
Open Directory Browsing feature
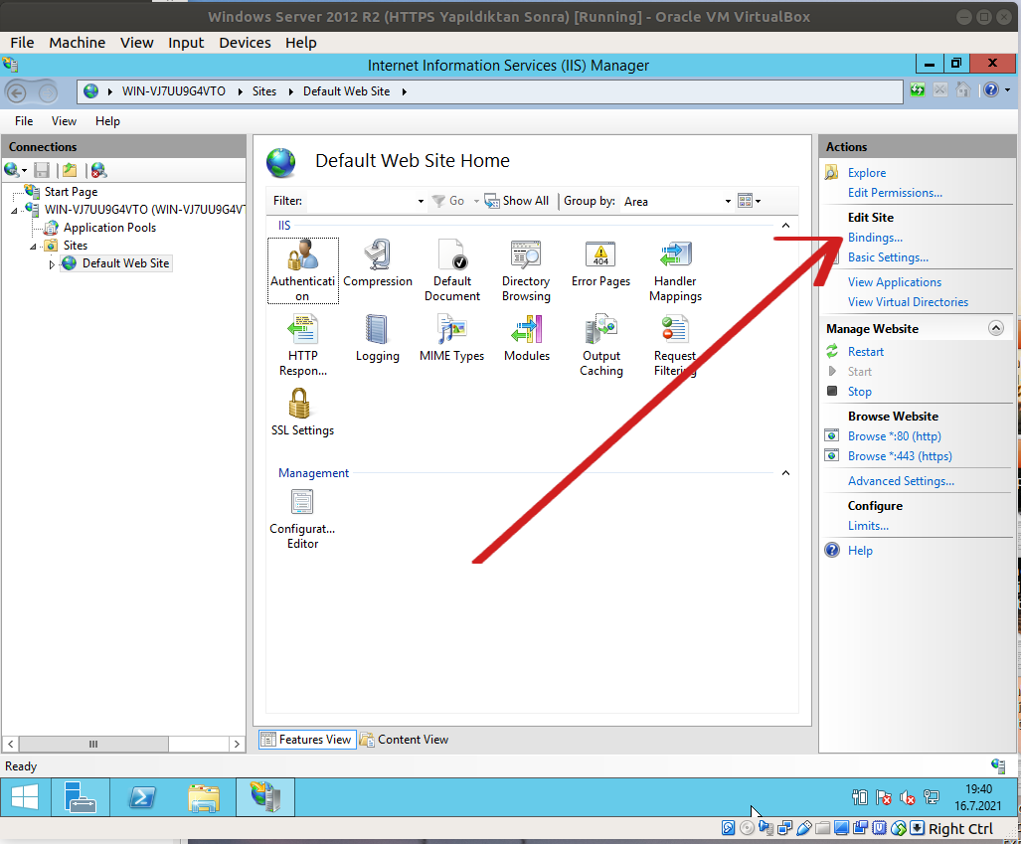tap(526, 270)
